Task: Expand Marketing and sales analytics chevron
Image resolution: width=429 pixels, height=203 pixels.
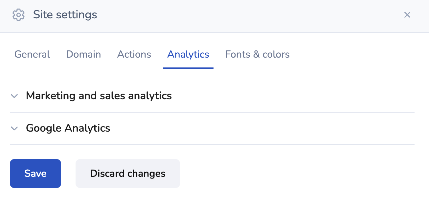Action: tap(14, 96)
